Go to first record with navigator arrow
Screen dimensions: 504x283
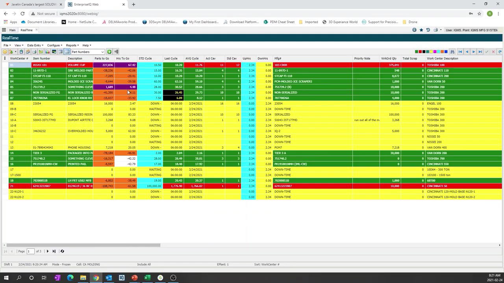[x=460, y=52]
